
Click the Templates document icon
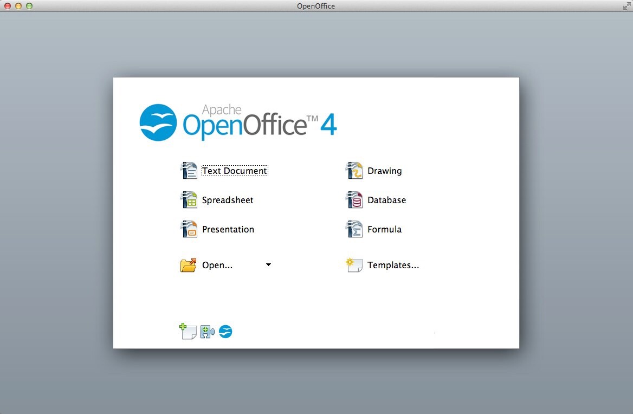coord(354,264)
